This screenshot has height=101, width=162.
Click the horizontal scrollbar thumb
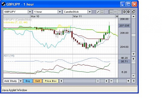[x=98, y=81]
